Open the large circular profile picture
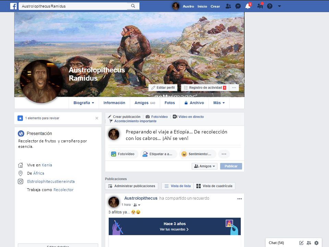 point(41,82)
